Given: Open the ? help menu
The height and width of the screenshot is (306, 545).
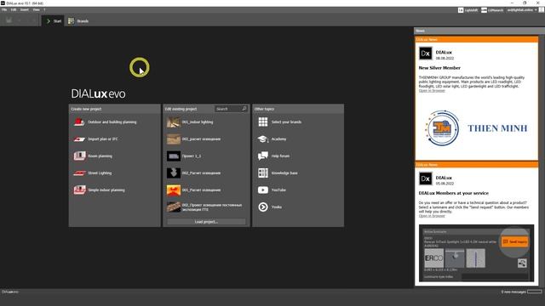Looking at the screenshot, I should click(44, 9).
